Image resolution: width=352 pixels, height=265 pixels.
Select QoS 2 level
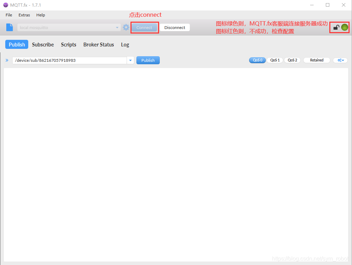click(x=292, y=60)
